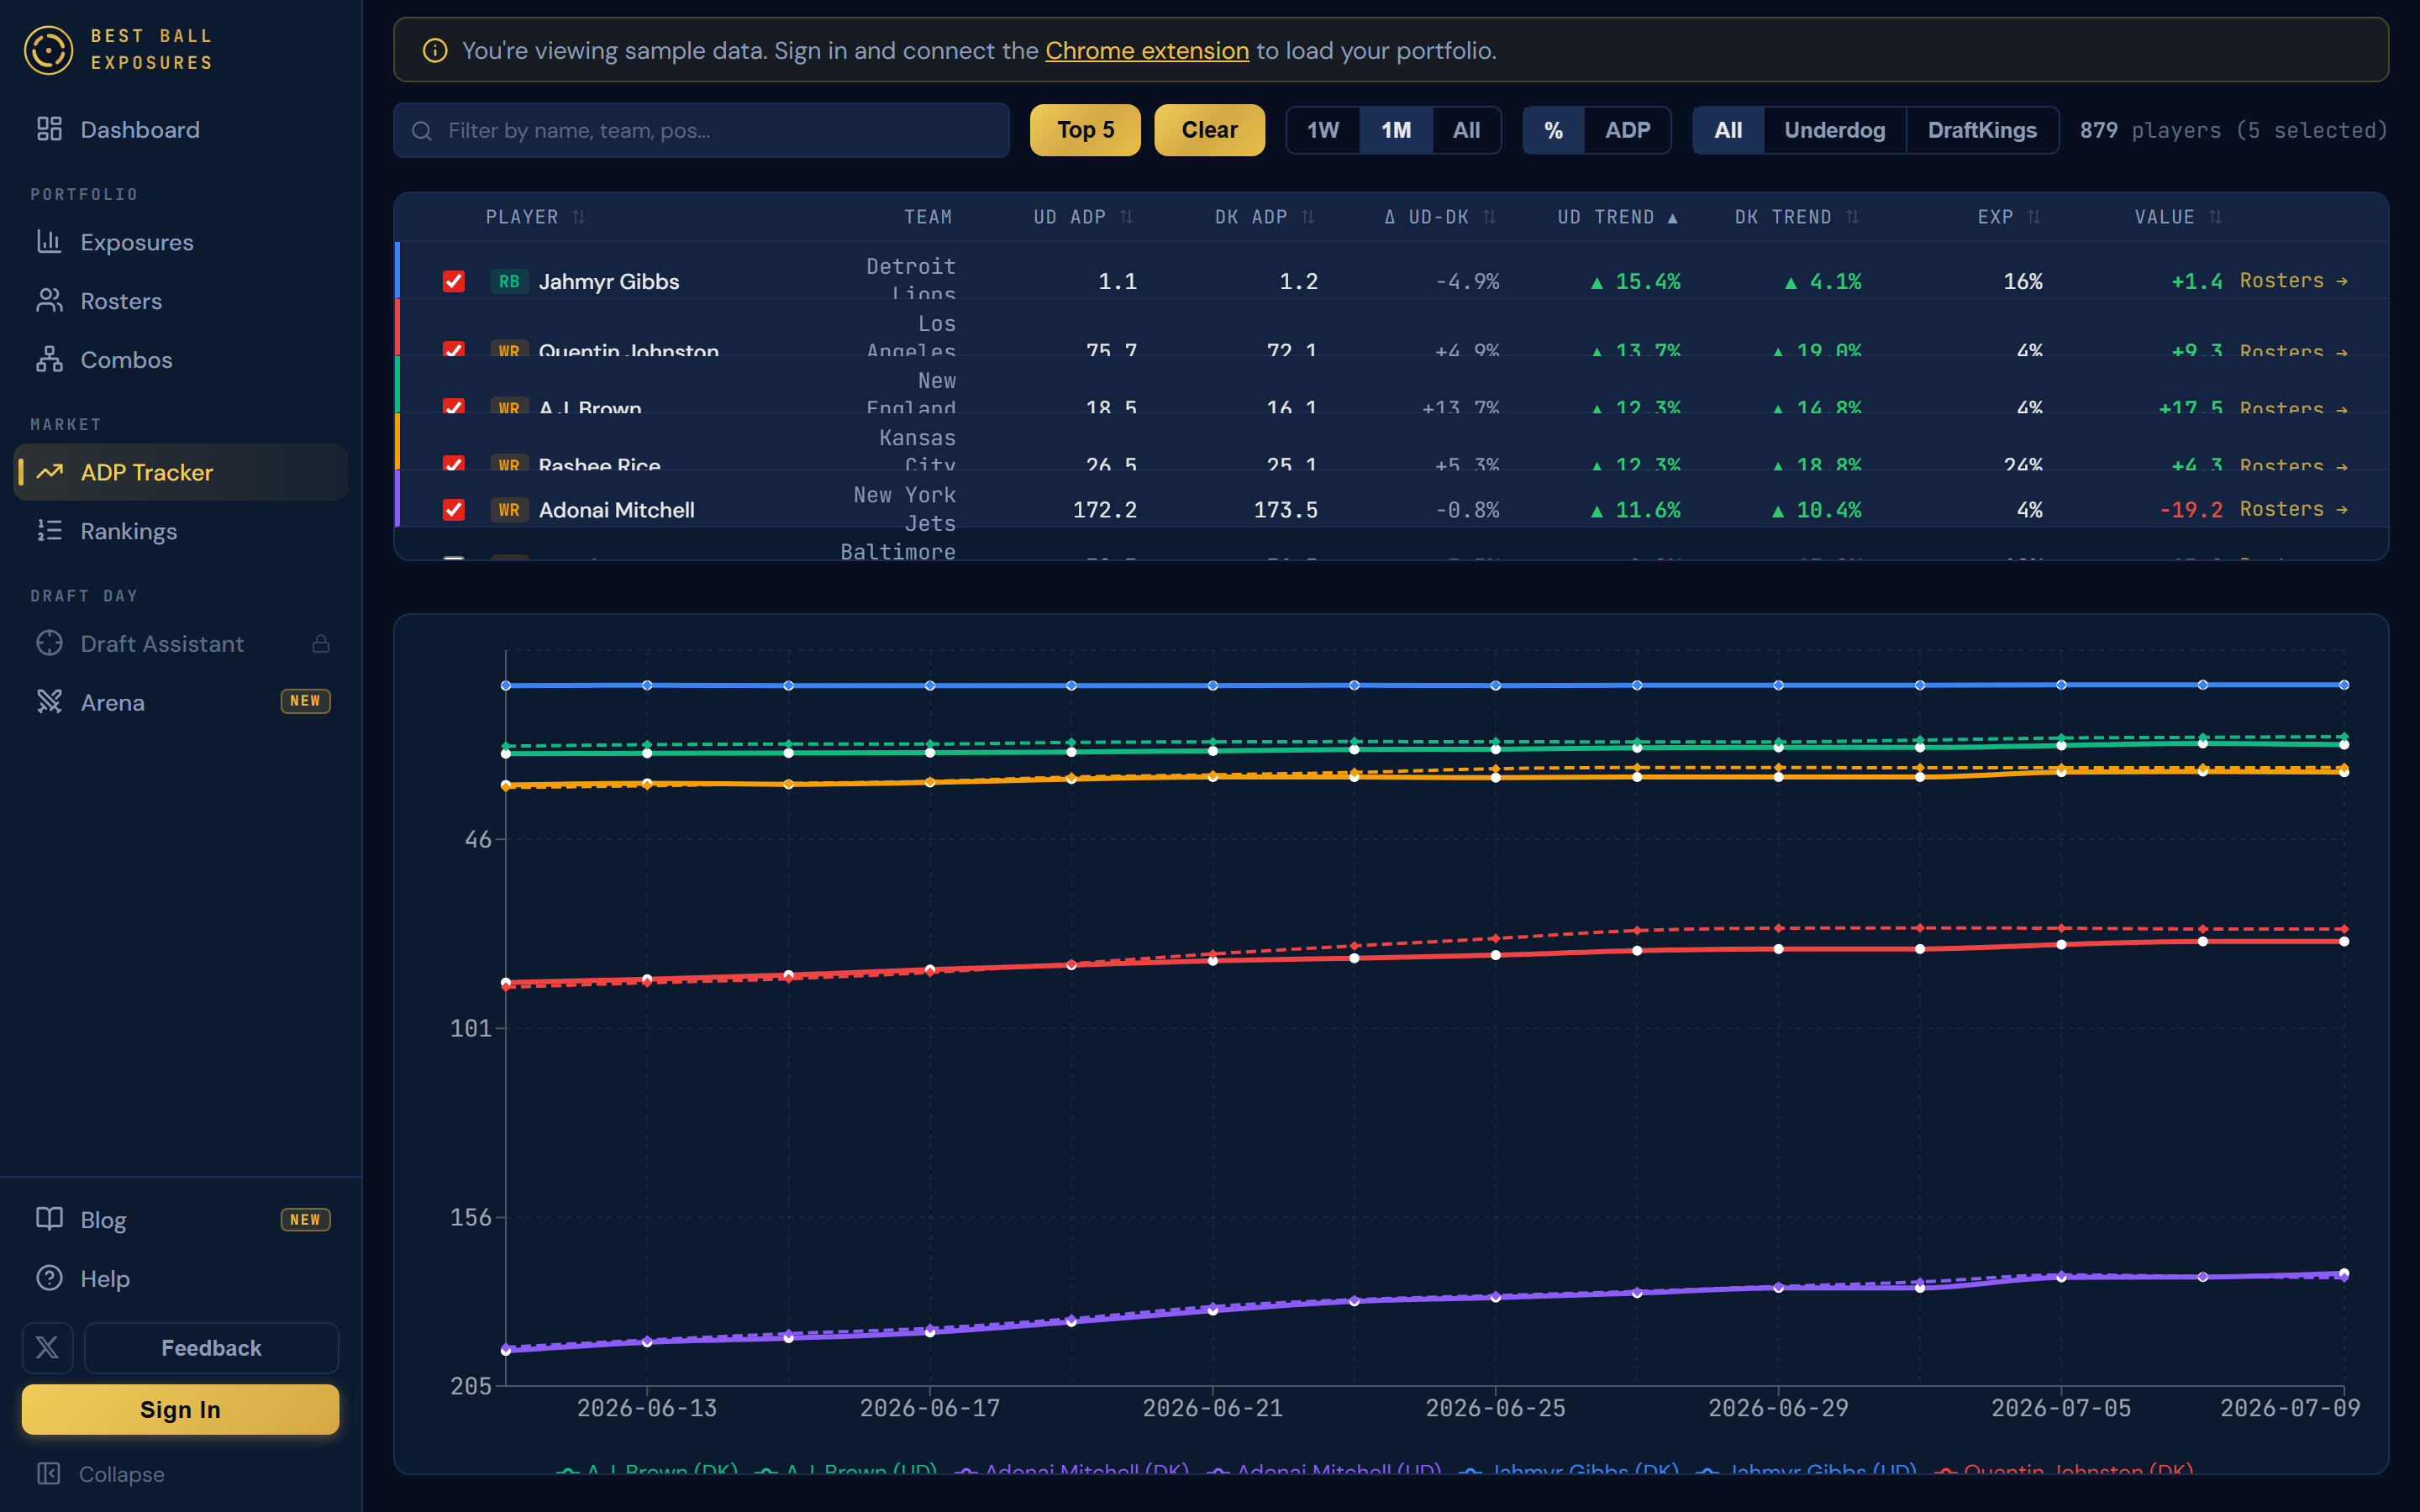Click the ADP Tracker trend arrow icon
This screenshot has height=1512, width=2420.
click(49, 471)
